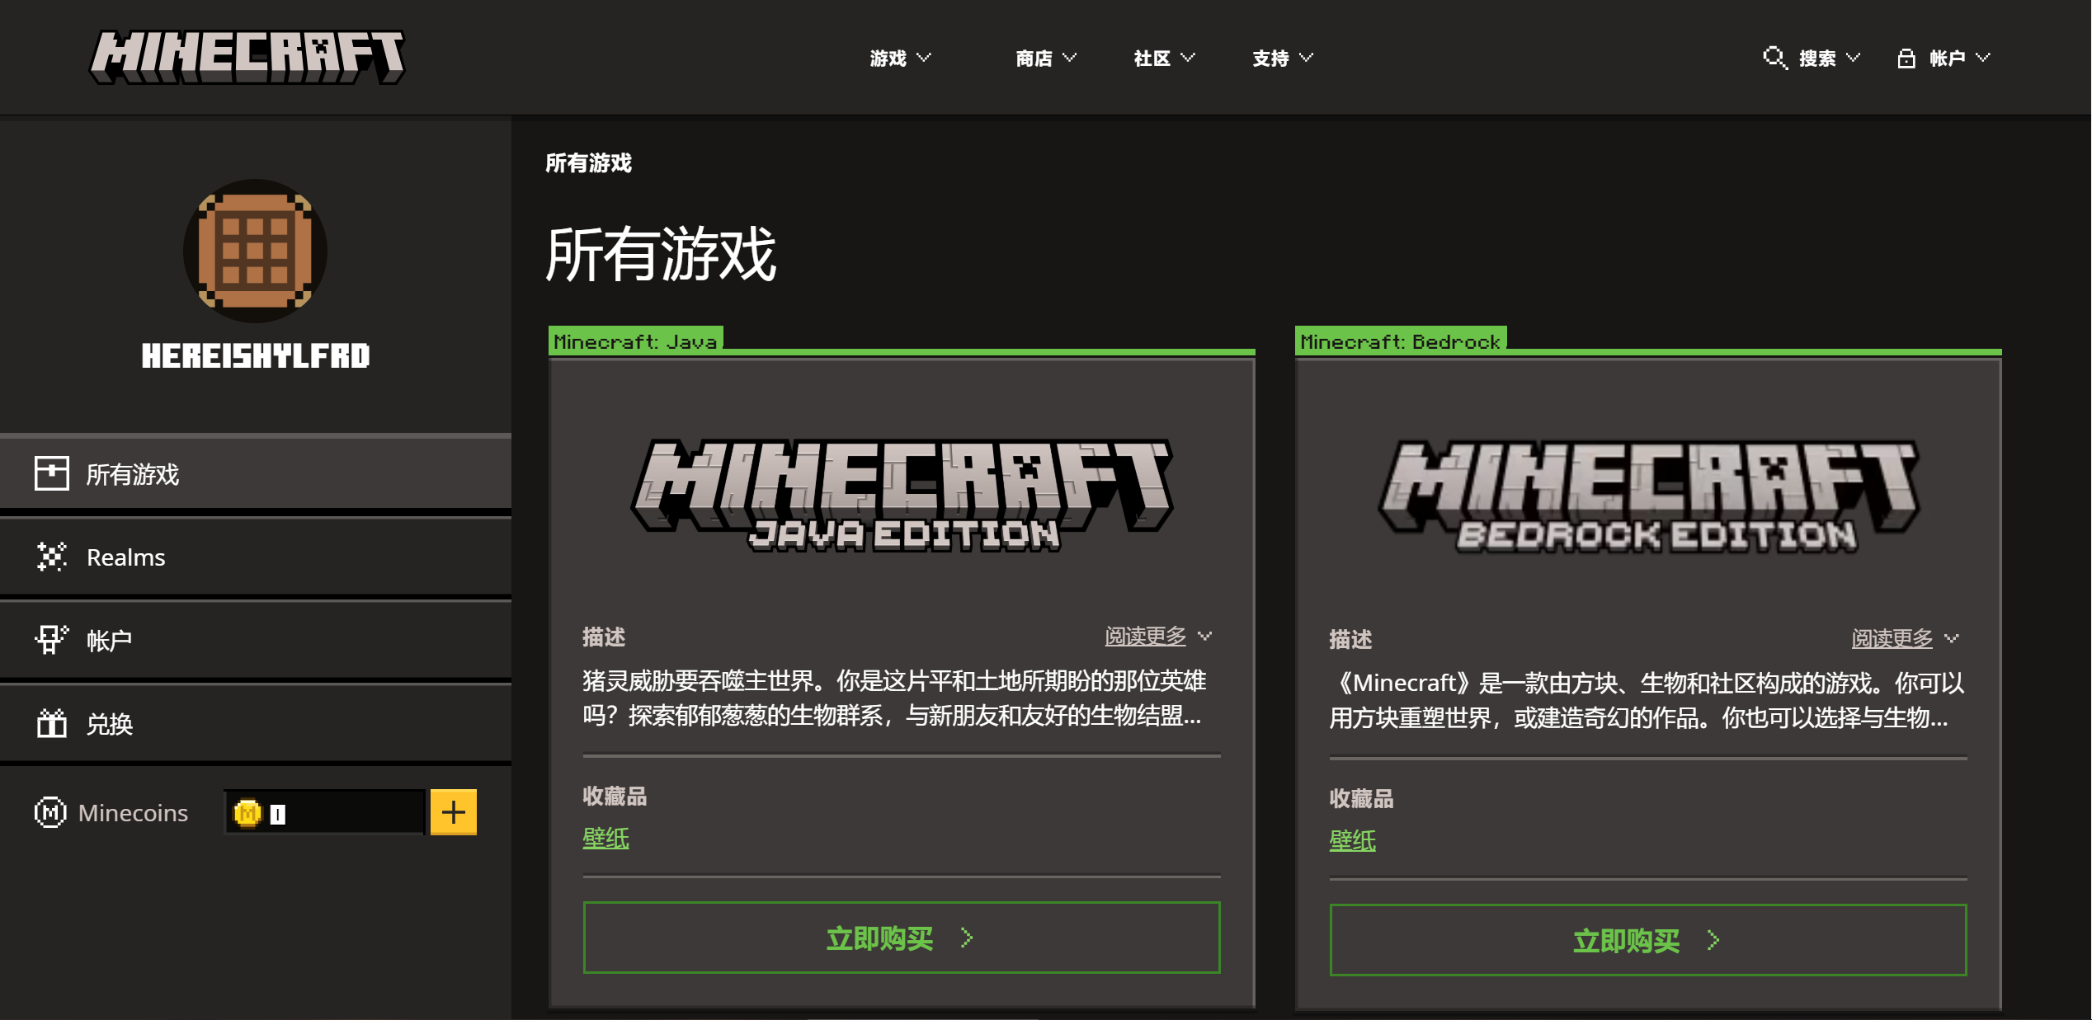Click the Minecoins label text
2092x1020 pixels.
click(133, 813)
